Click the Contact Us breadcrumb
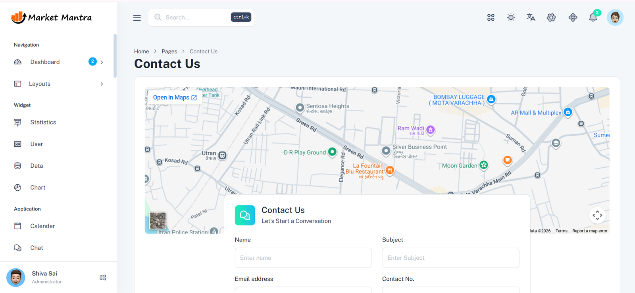 click(x=204, y=51)
